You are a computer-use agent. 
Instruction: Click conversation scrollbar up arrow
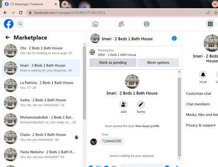[179, 72]
